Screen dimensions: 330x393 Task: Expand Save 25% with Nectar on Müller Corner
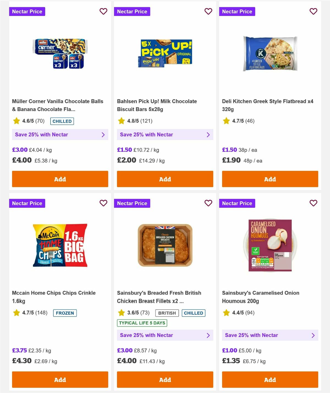[103, 135]
